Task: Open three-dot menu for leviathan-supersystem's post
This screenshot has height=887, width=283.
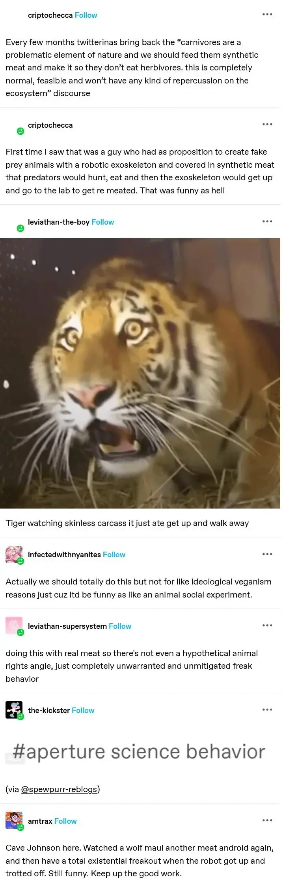Action: pyautogui.click(x=267, y=626)
